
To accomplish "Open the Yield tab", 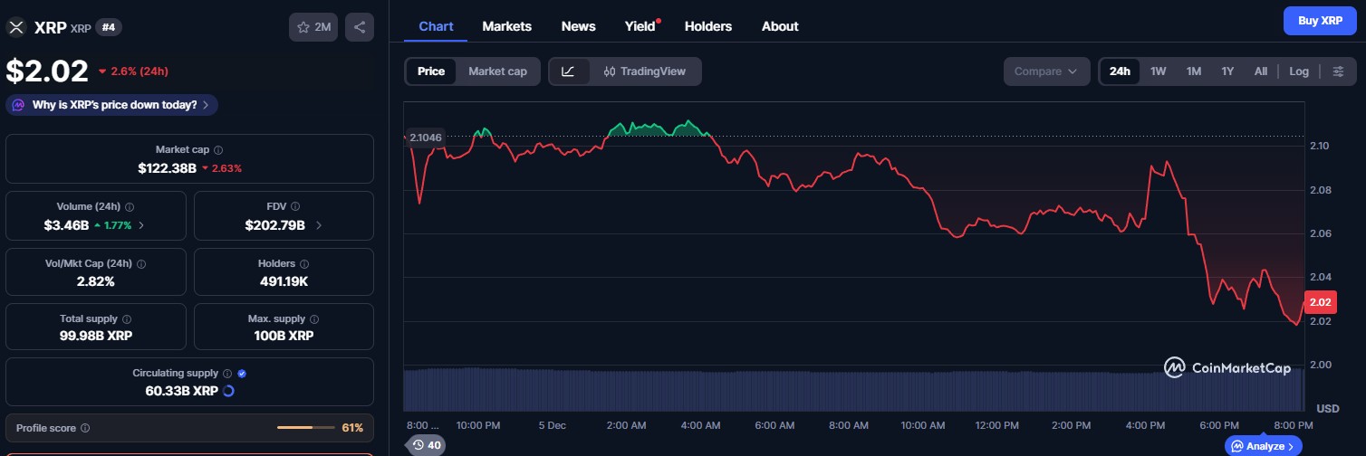I will [x=640, y=26].
